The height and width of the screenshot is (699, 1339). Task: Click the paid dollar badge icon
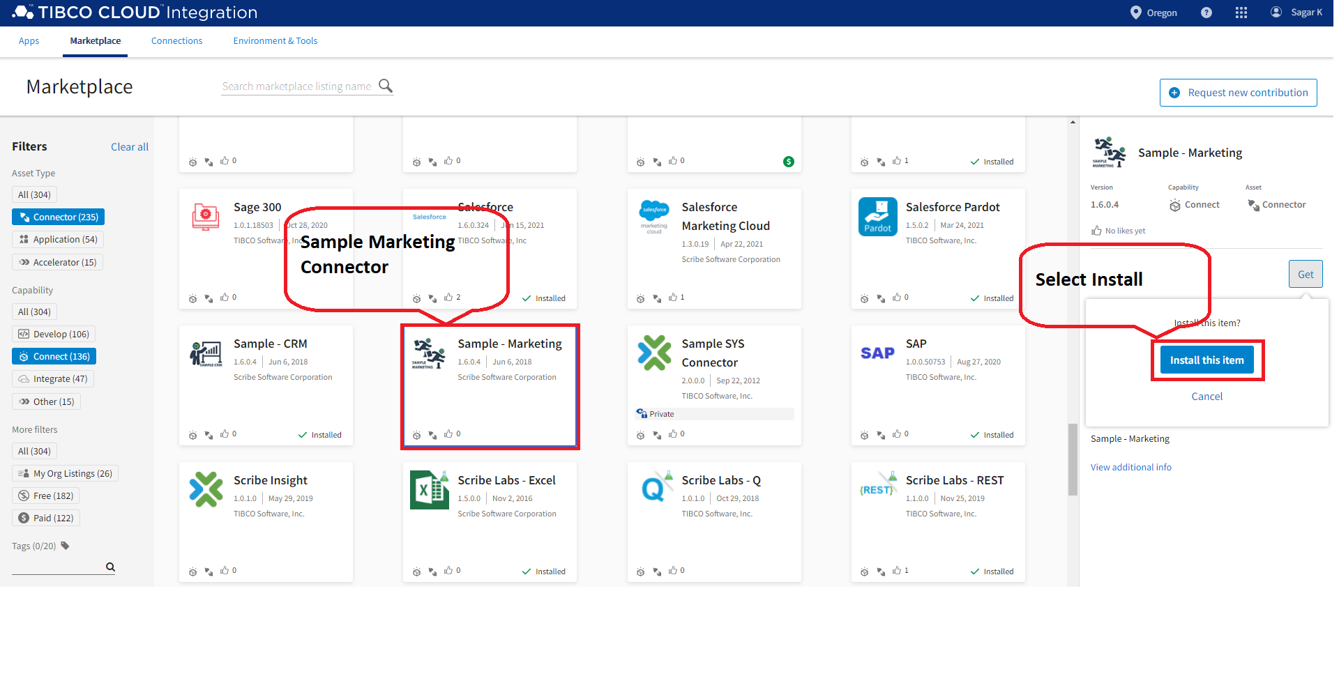pos(789,162)
